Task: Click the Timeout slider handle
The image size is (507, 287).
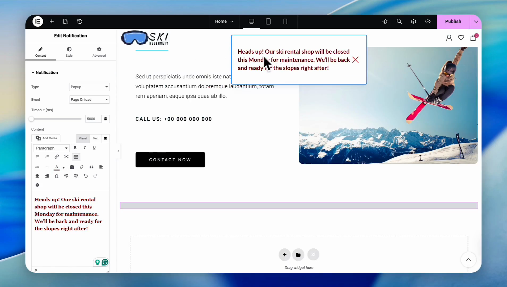Action: tap(32, 119)
